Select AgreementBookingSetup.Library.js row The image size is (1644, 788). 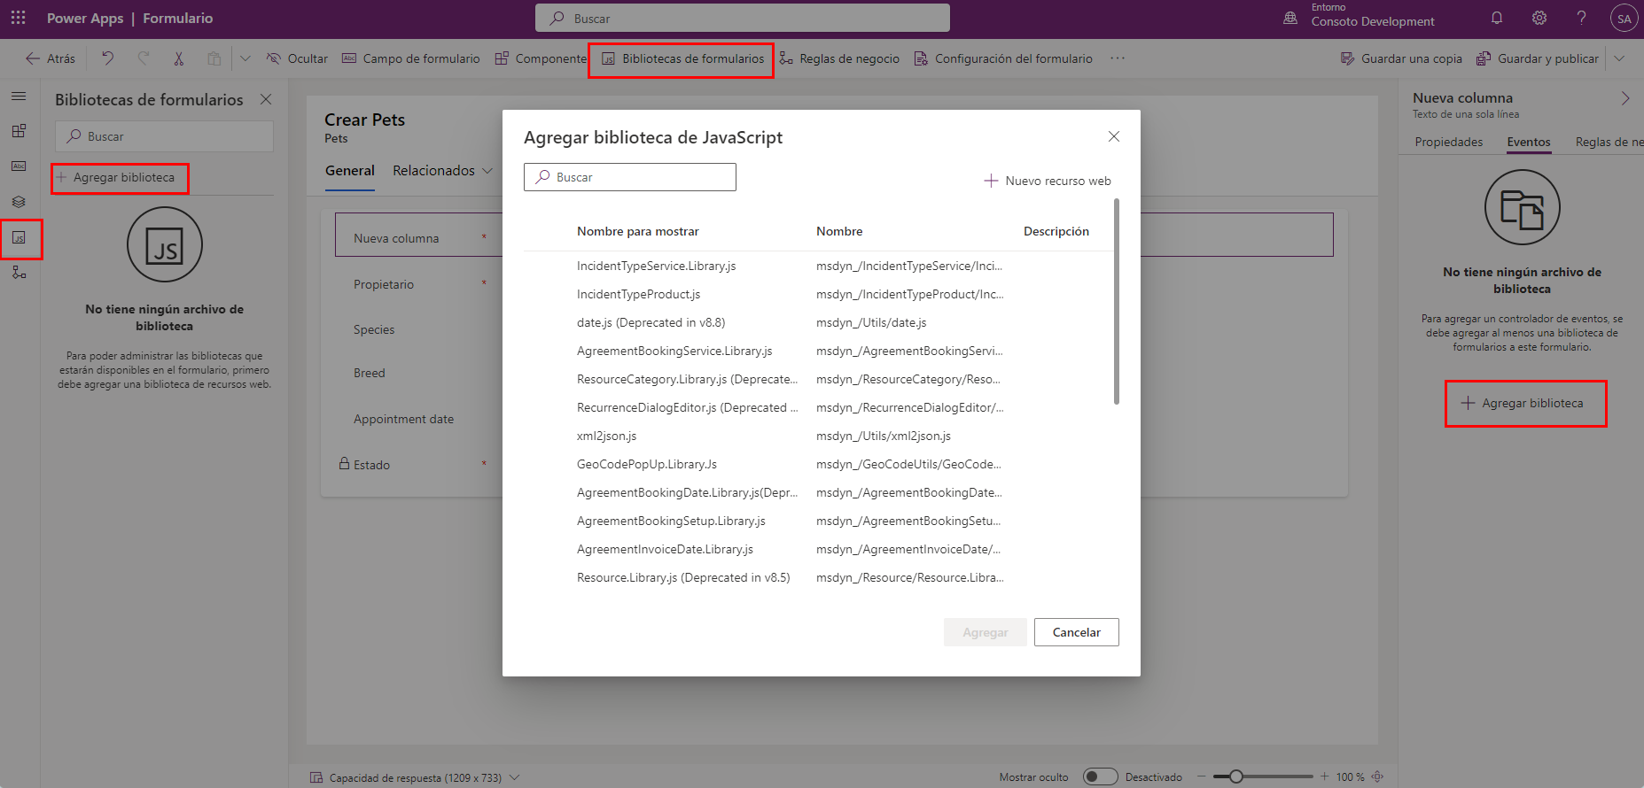[817, 521]
